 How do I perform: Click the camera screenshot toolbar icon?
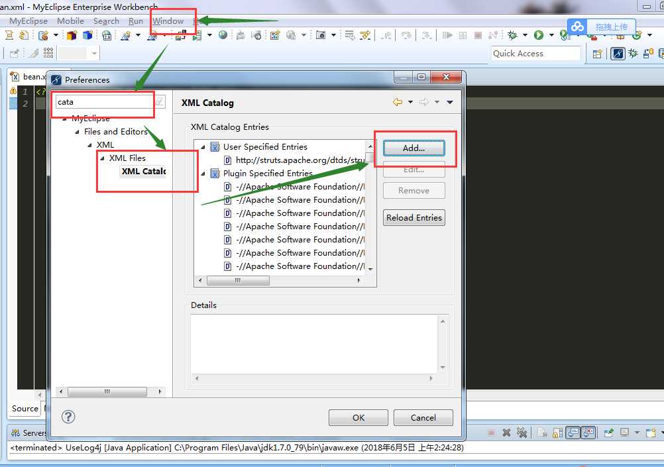click(x=321, y=35)
